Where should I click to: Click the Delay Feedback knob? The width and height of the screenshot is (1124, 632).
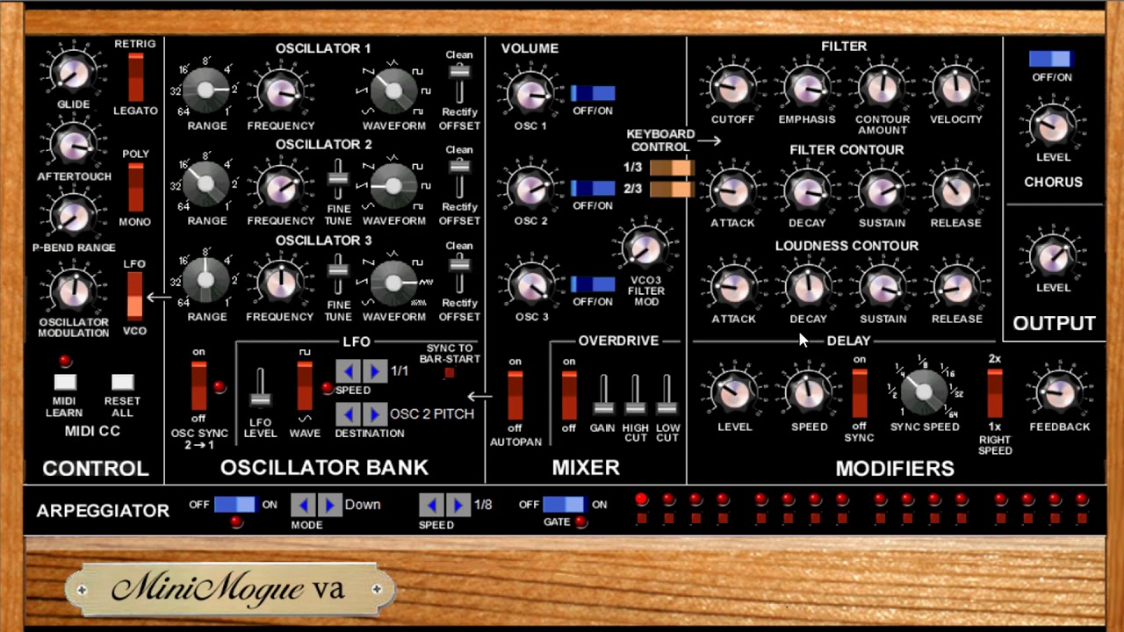1059,393
